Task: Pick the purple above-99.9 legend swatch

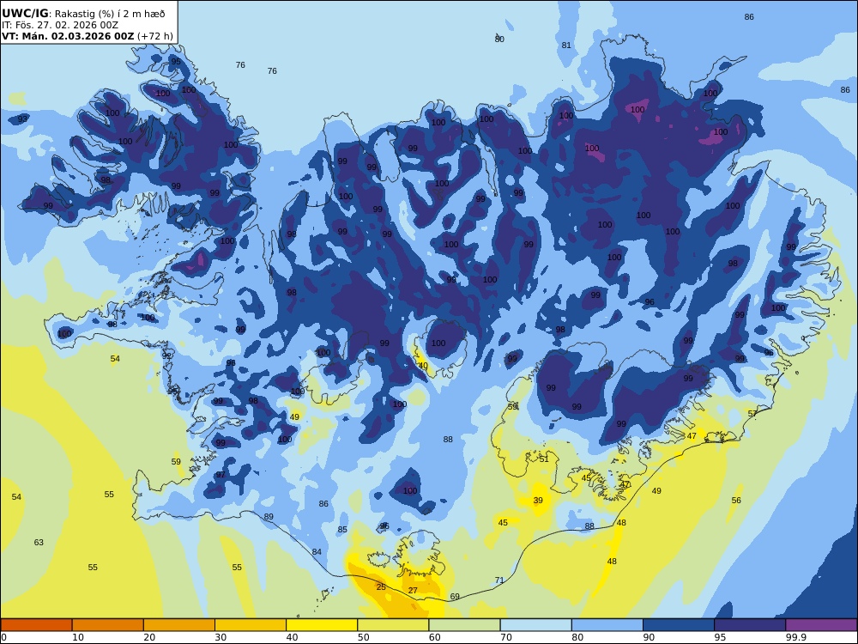Action: (x=821, y=625)
